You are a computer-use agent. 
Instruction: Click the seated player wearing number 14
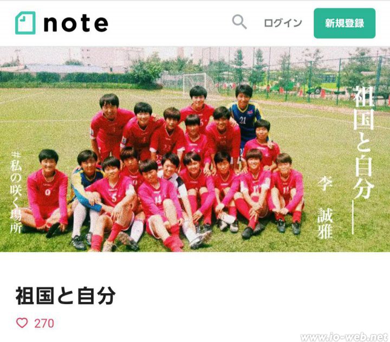[x=159, y=204]
